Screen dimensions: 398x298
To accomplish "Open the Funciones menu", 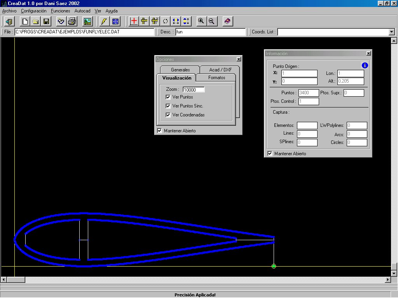I will pos(60,11).
